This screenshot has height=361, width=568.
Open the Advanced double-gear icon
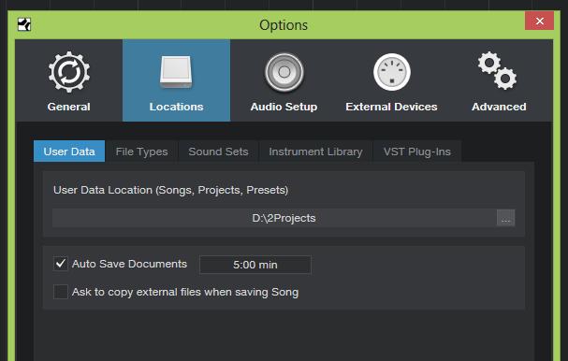click(x=498, y=70)
